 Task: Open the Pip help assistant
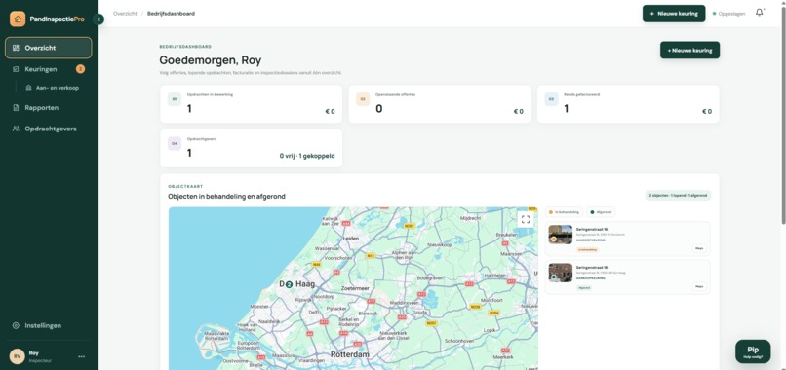point(753,351)
